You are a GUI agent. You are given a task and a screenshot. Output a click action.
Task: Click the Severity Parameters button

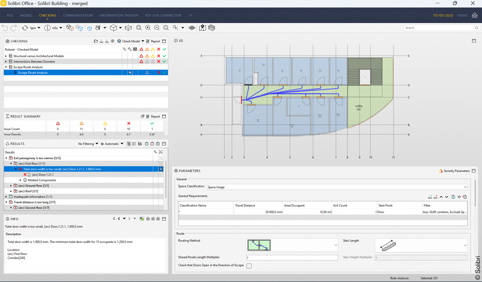click(454, 171)
